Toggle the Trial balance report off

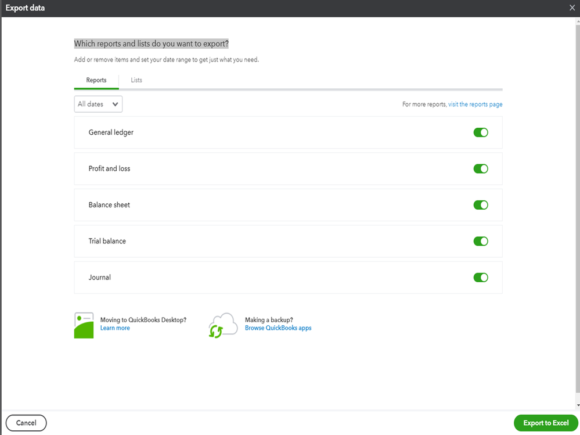481,241
